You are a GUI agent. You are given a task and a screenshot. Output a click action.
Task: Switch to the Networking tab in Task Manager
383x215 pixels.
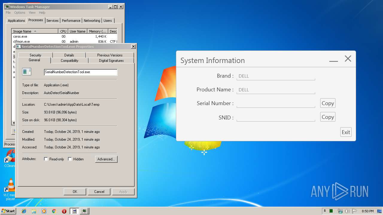point(92,21)
